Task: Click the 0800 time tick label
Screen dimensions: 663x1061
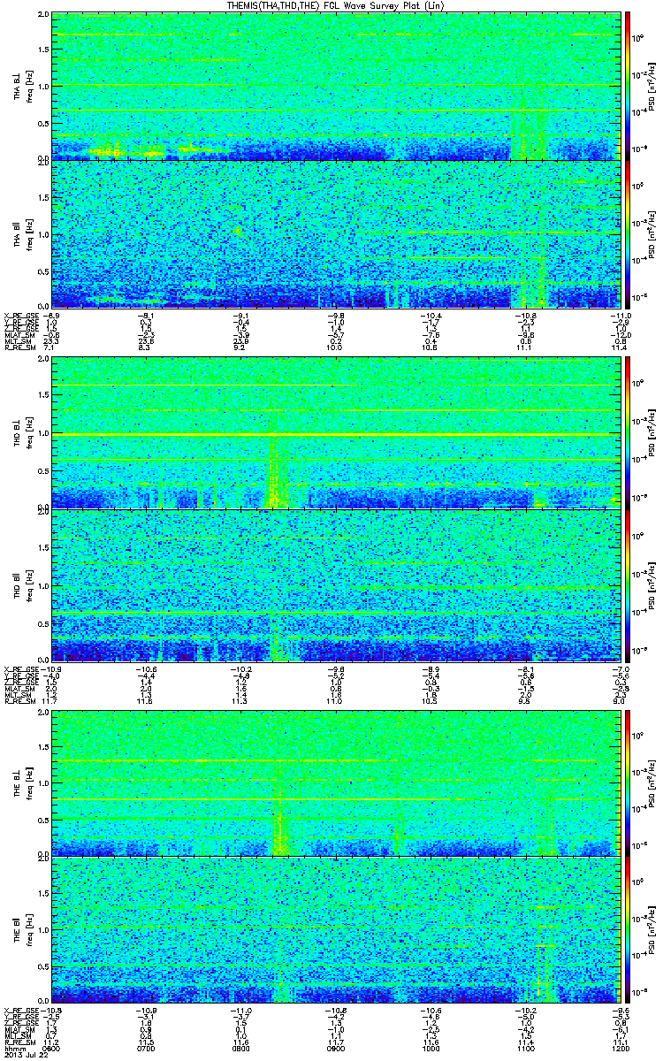Action: (x=240, y=1048)
